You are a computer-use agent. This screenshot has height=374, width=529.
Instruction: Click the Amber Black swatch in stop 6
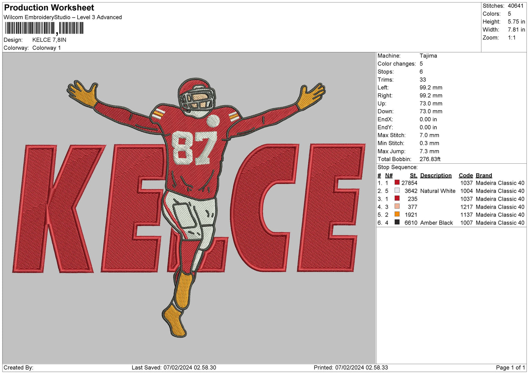397,222
